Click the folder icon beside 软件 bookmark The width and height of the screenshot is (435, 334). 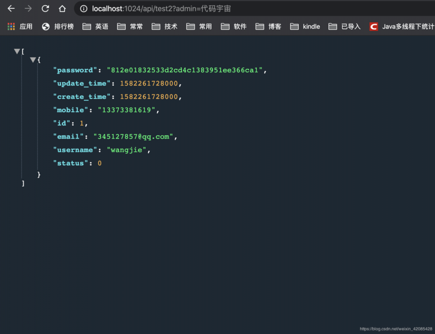coord(225,26)
